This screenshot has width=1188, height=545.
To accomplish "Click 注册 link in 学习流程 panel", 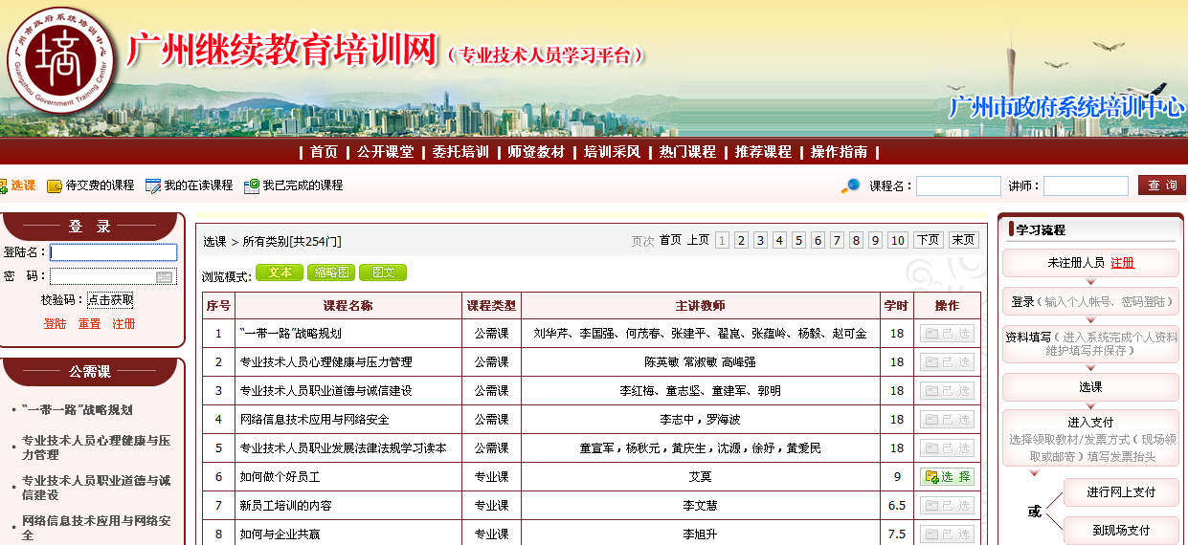I will 1123,263.
